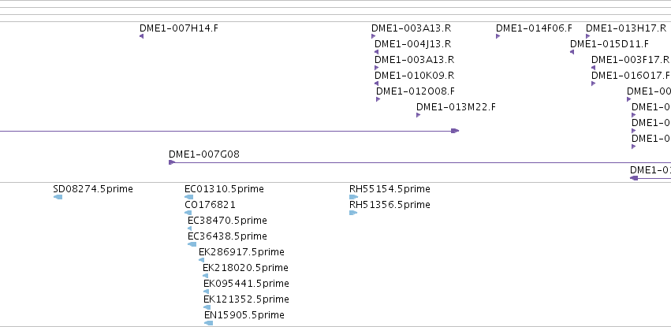This screenshot has width=671, height=327.
Task: Select the DME1-014F06.F feature label
Action: [x=534, y=28]
